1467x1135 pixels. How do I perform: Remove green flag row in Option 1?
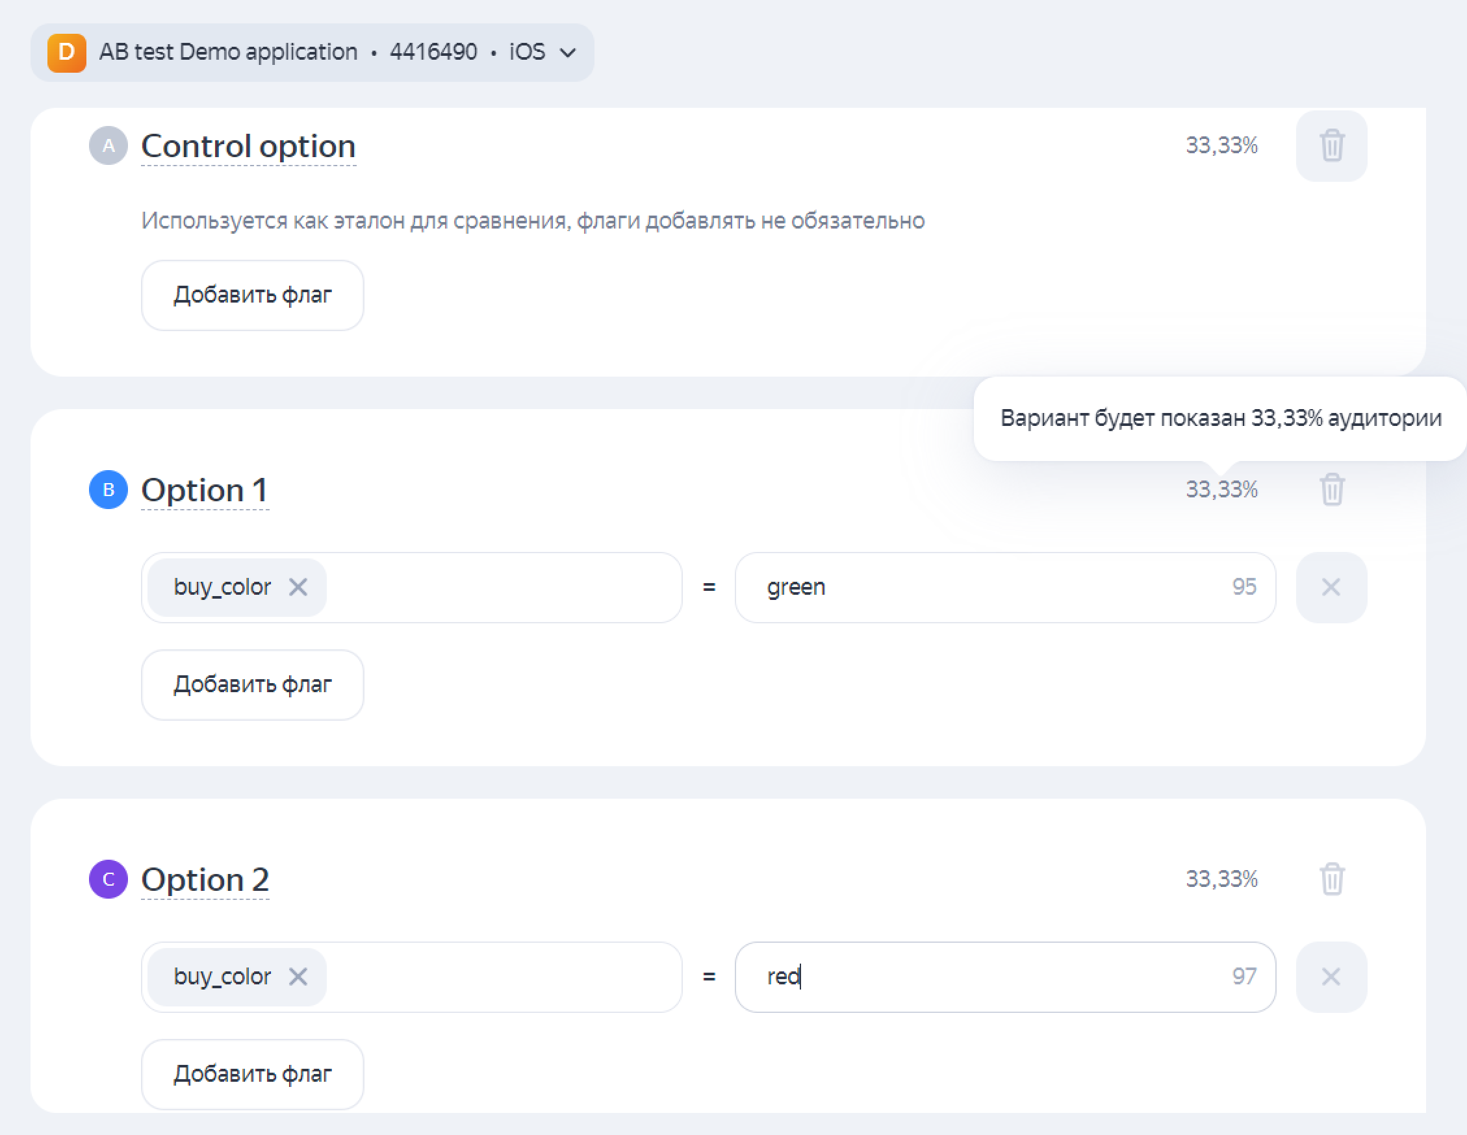pyautogui.click(x=1330, y=587)
